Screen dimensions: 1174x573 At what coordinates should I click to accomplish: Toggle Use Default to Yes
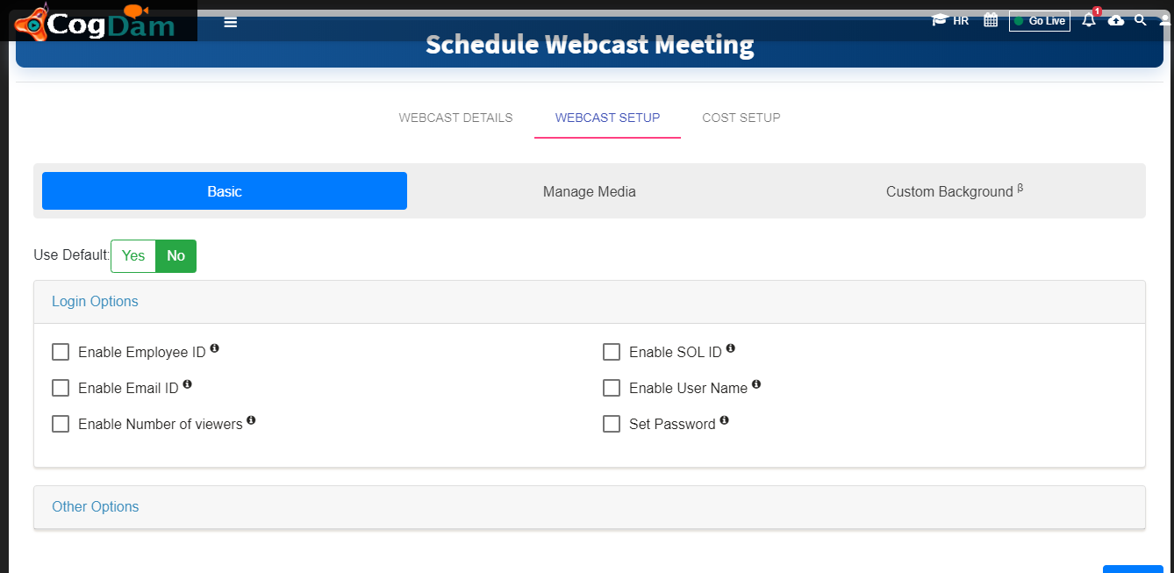coord(133,256)
